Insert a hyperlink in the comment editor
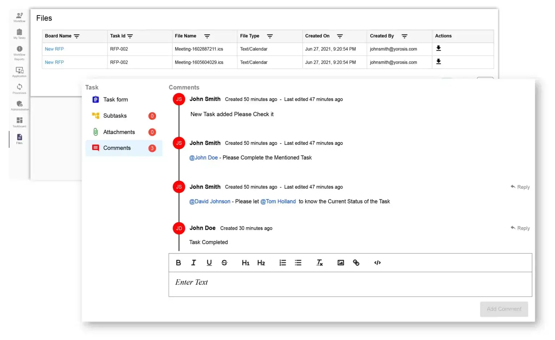 (x=356, y=263)
